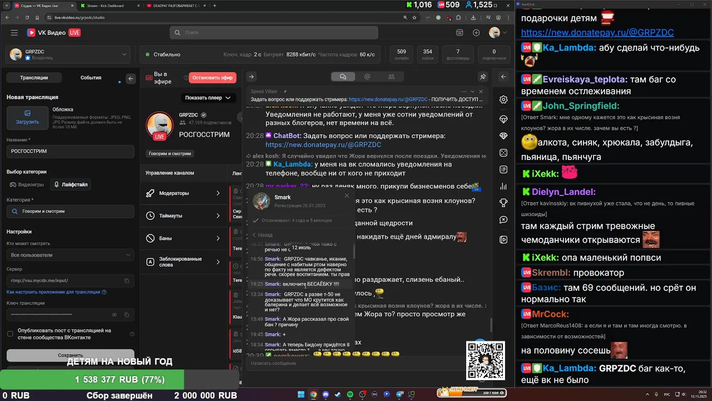Open donatepay link in AxelChat window
Viewport: 712px width, 401px height.
(597, 33)
